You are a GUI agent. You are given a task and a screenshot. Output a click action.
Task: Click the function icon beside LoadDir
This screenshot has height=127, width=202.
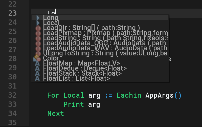point(38,28)
